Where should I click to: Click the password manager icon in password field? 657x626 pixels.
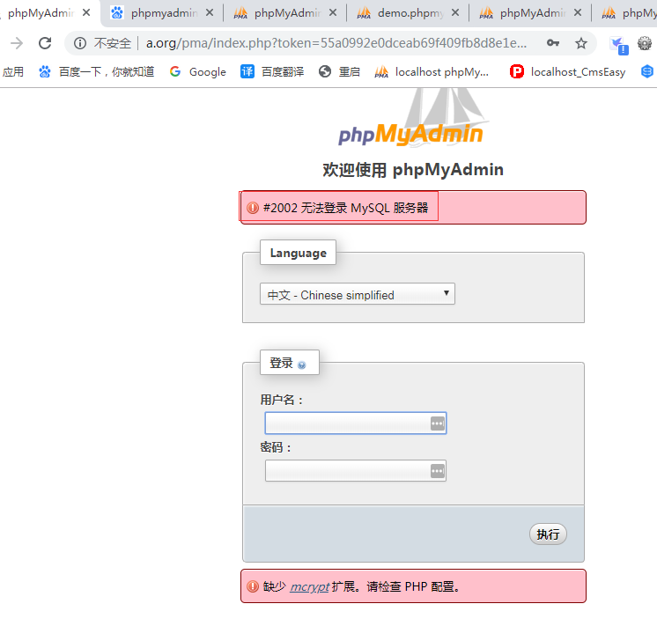click(438, 471)
